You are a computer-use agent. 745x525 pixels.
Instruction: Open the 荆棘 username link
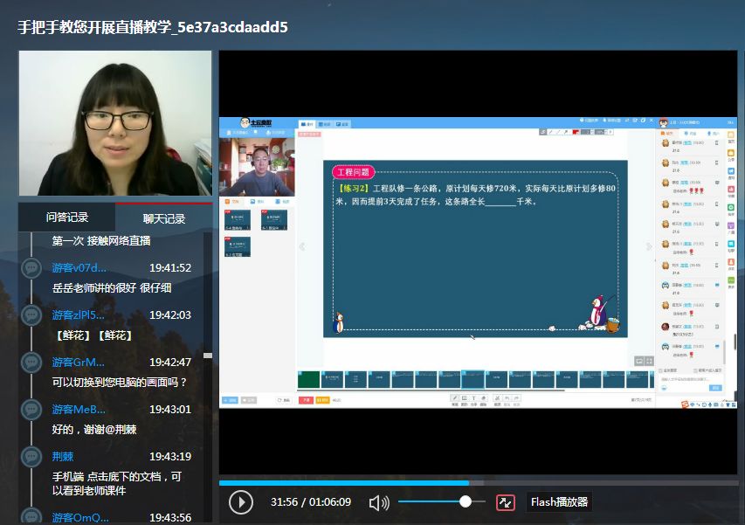63,456
